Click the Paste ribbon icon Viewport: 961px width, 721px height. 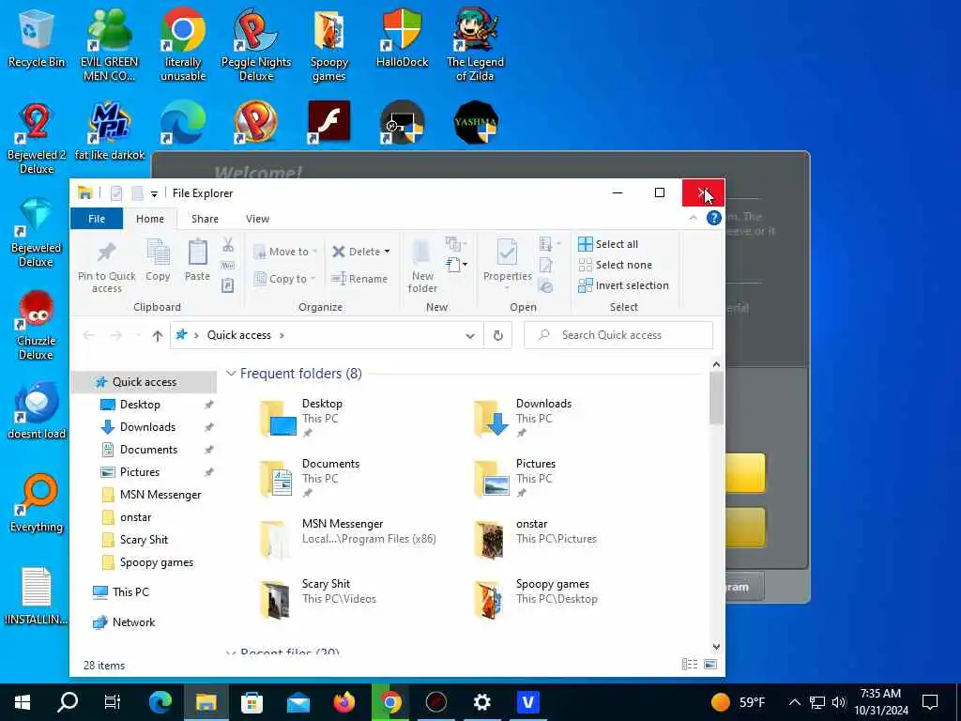[197, 260]
